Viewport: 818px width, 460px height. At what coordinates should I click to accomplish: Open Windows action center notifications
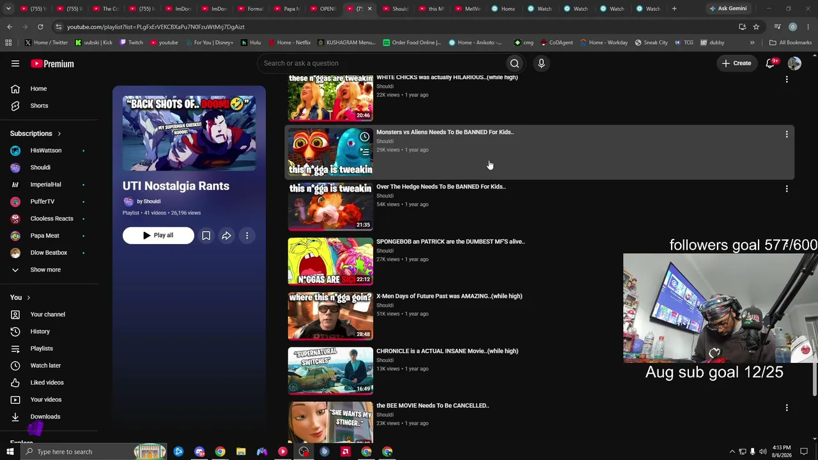[804, 452]
